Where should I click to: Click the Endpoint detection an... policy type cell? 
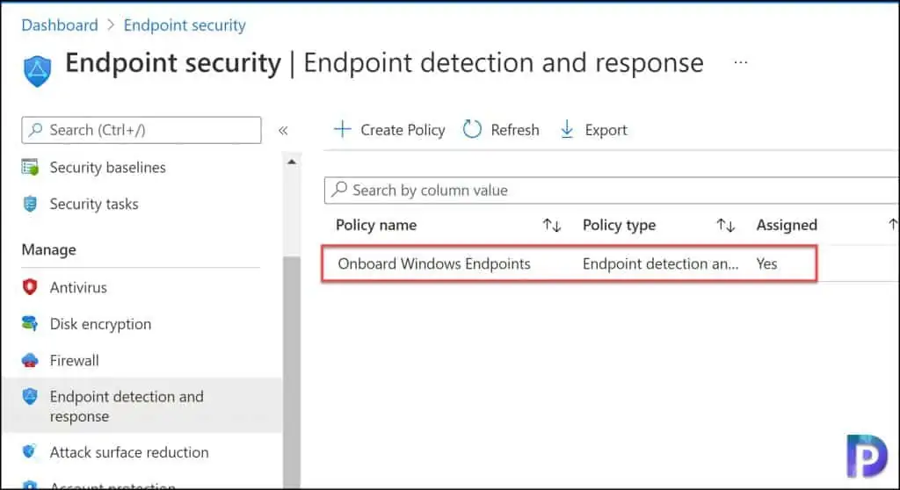pyautogui.click(x=660, y=264)
